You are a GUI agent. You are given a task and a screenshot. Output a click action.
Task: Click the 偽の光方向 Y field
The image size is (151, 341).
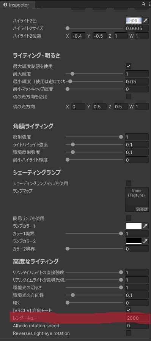[99, 106]
